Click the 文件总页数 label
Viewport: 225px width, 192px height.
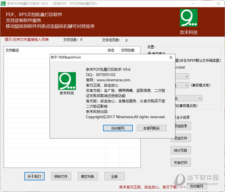(111, 40)
